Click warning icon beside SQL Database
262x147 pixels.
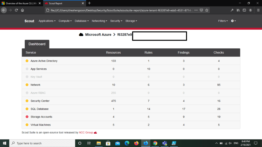coord(27,109)
